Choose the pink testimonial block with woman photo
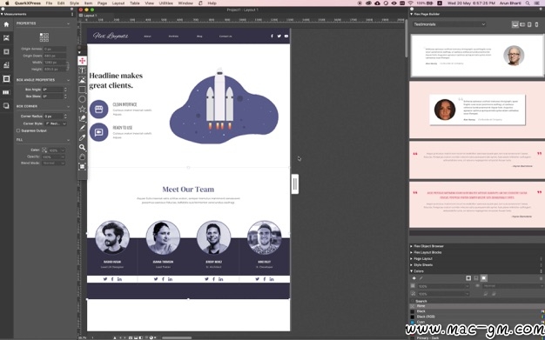545x340 pixels. [477, 110]
